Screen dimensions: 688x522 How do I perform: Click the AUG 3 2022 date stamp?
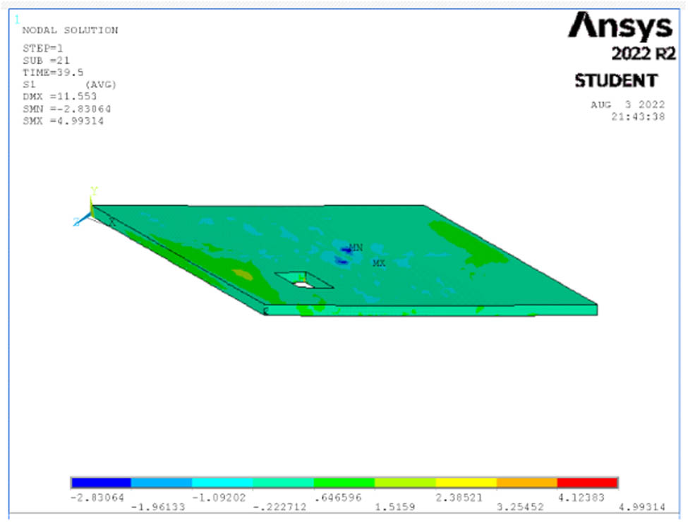[627, 104]
